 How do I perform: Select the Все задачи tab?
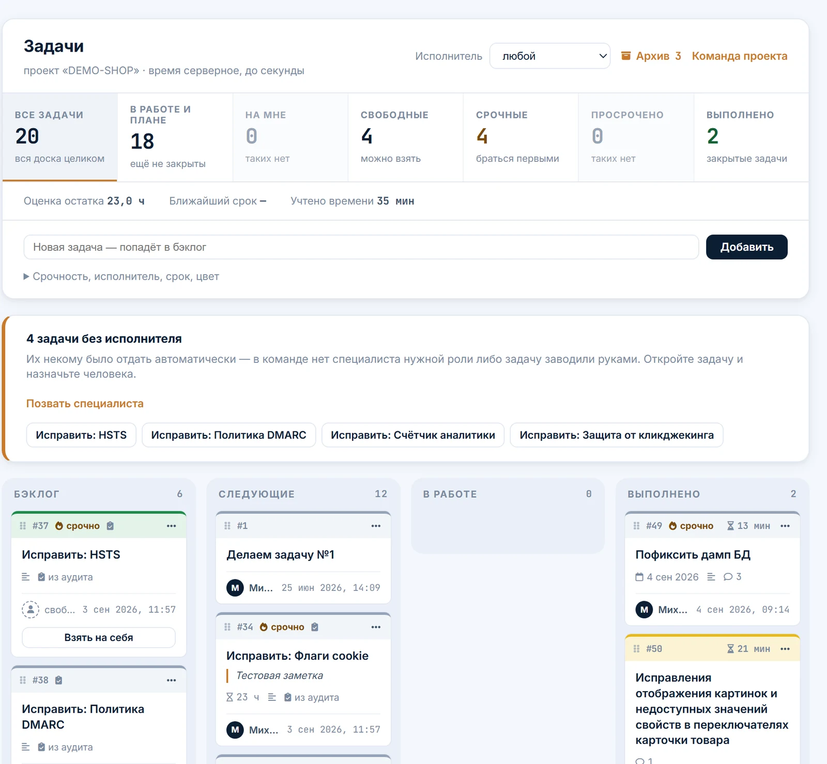point(60,137)
